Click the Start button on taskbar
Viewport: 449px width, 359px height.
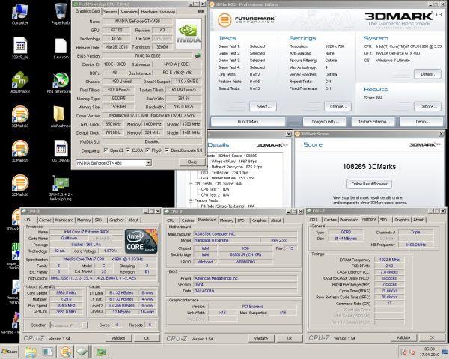click(10, 352)
